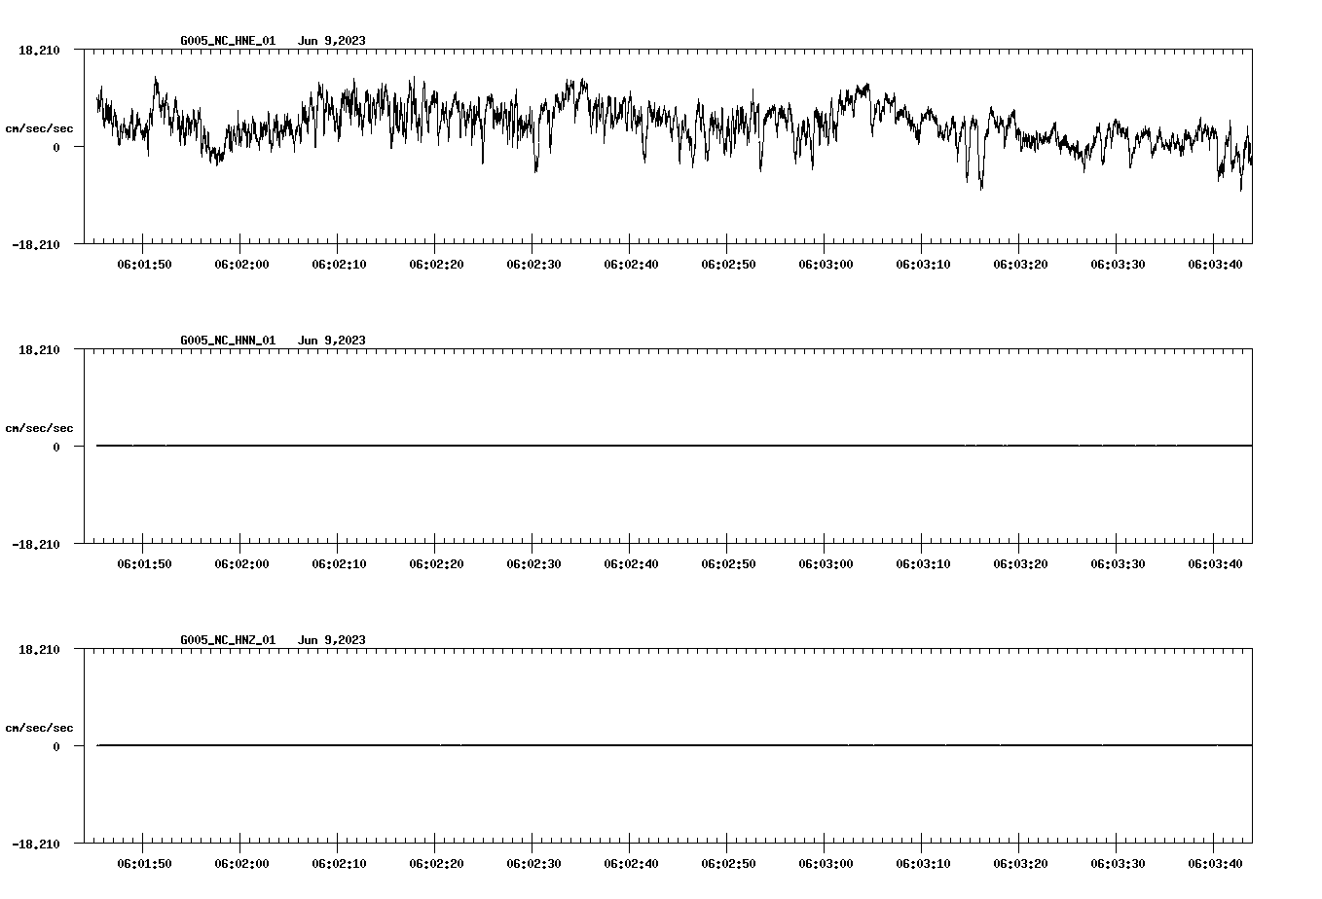Click the 0 axis label of the HNN plot
Screen dimensions: 1322x899
click(56, 448)
